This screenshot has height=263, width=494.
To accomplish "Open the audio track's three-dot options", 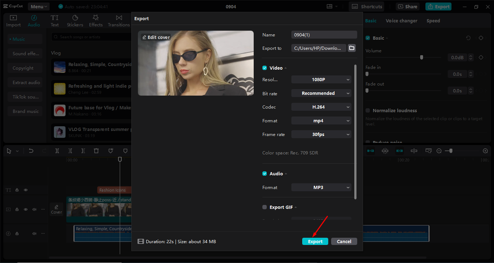I will (x=43, y=233).
